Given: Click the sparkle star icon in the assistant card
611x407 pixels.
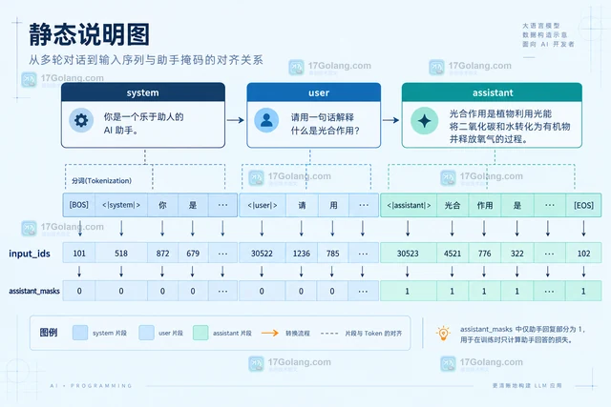Looking at the screenshot, I should (x=424, y=121).
